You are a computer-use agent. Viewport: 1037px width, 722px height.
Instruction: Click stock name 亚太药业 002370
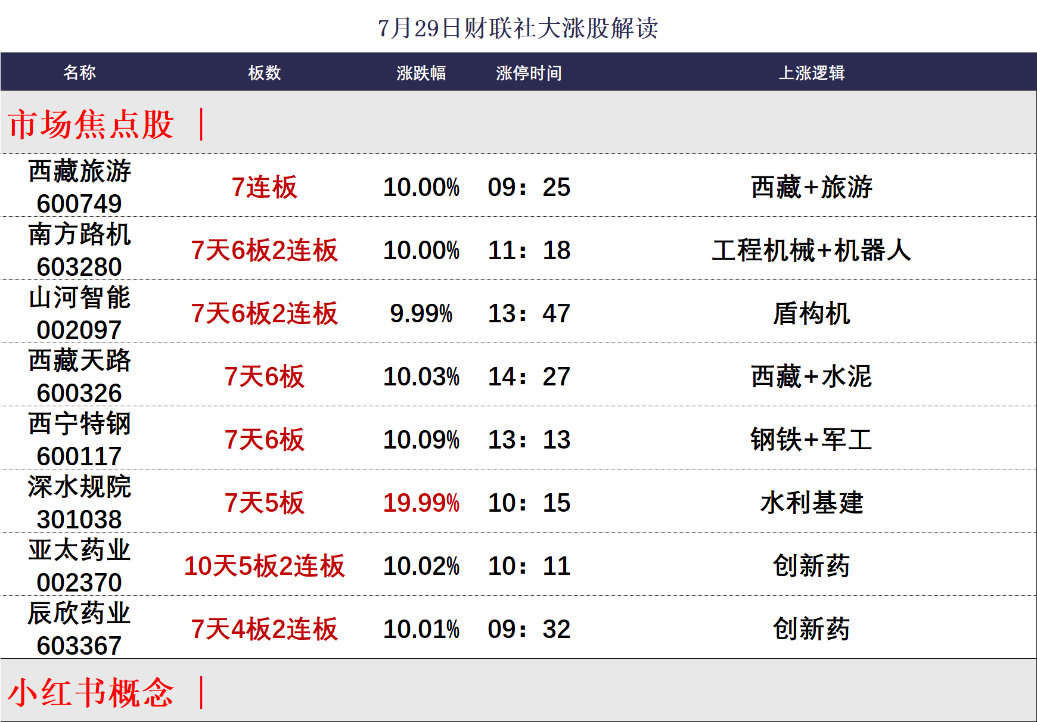click(79, 566)
